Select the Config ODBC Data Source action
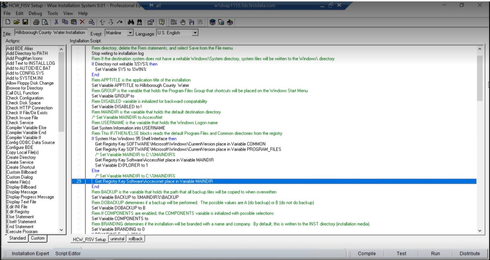This screenshot has width=490, height=260. pyautogui.click(x=30, y=142)
